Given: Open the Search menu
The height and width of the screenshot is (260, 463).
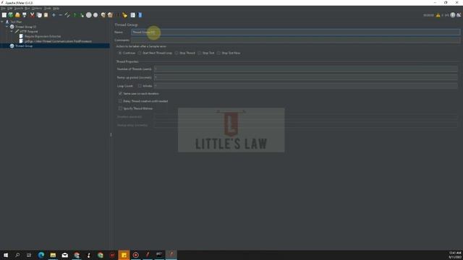Looking at the screenshot, I should 19,8.
